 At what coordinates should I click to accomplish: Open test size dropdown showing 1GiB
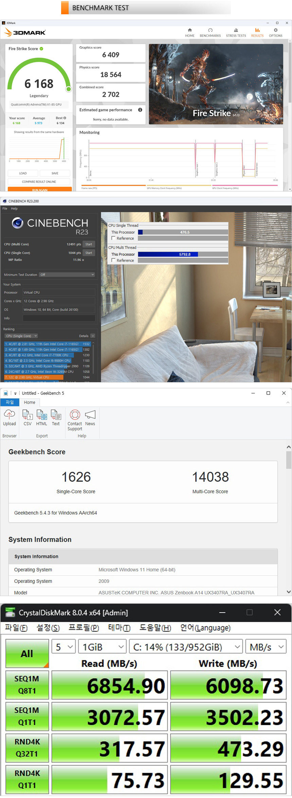coord(103,647)
